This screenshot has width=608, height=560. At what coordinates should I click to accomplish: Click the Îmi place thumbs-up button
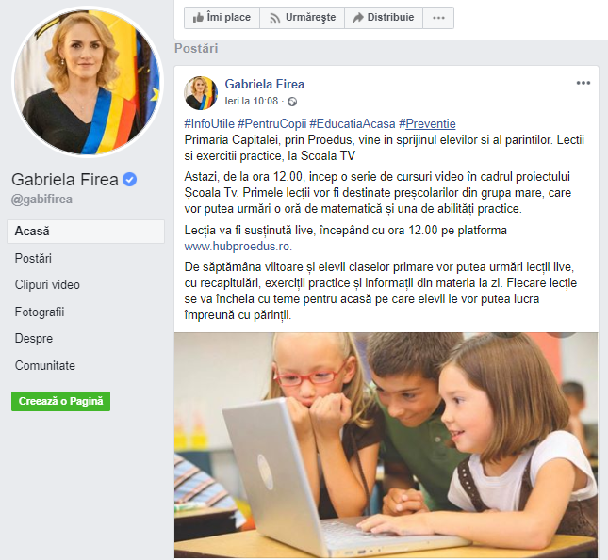[x=222, y=18]
